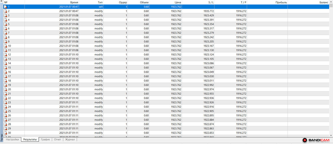Screen dimensions: 333x144
Task: Click the modify icon in row 18
Action: (5, 81)
